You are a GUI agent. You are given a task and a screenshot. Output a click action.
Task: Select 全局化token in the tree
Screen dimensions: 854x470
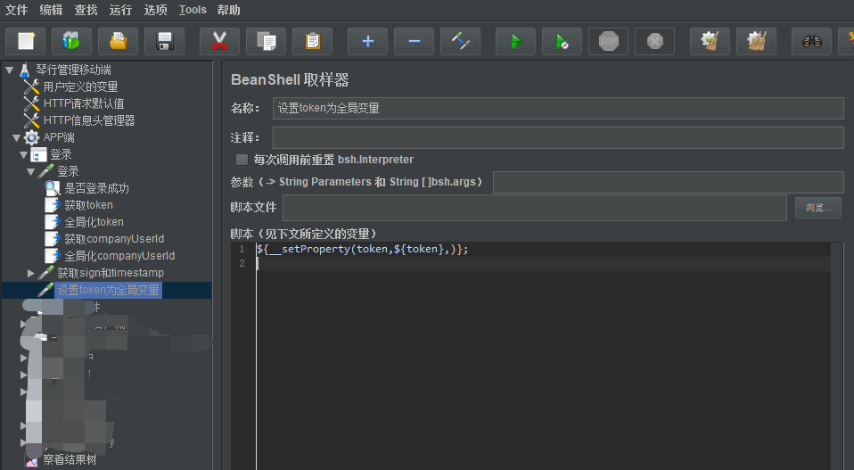point(94,222)
